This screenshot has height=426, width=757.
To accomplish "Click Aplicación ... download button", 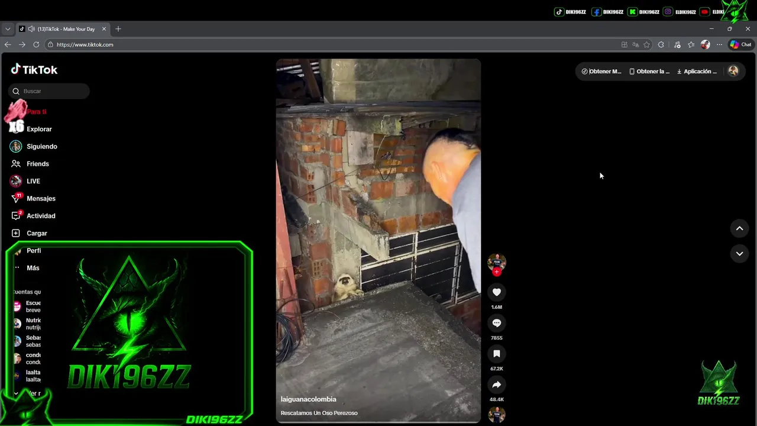I will point(697,72).
